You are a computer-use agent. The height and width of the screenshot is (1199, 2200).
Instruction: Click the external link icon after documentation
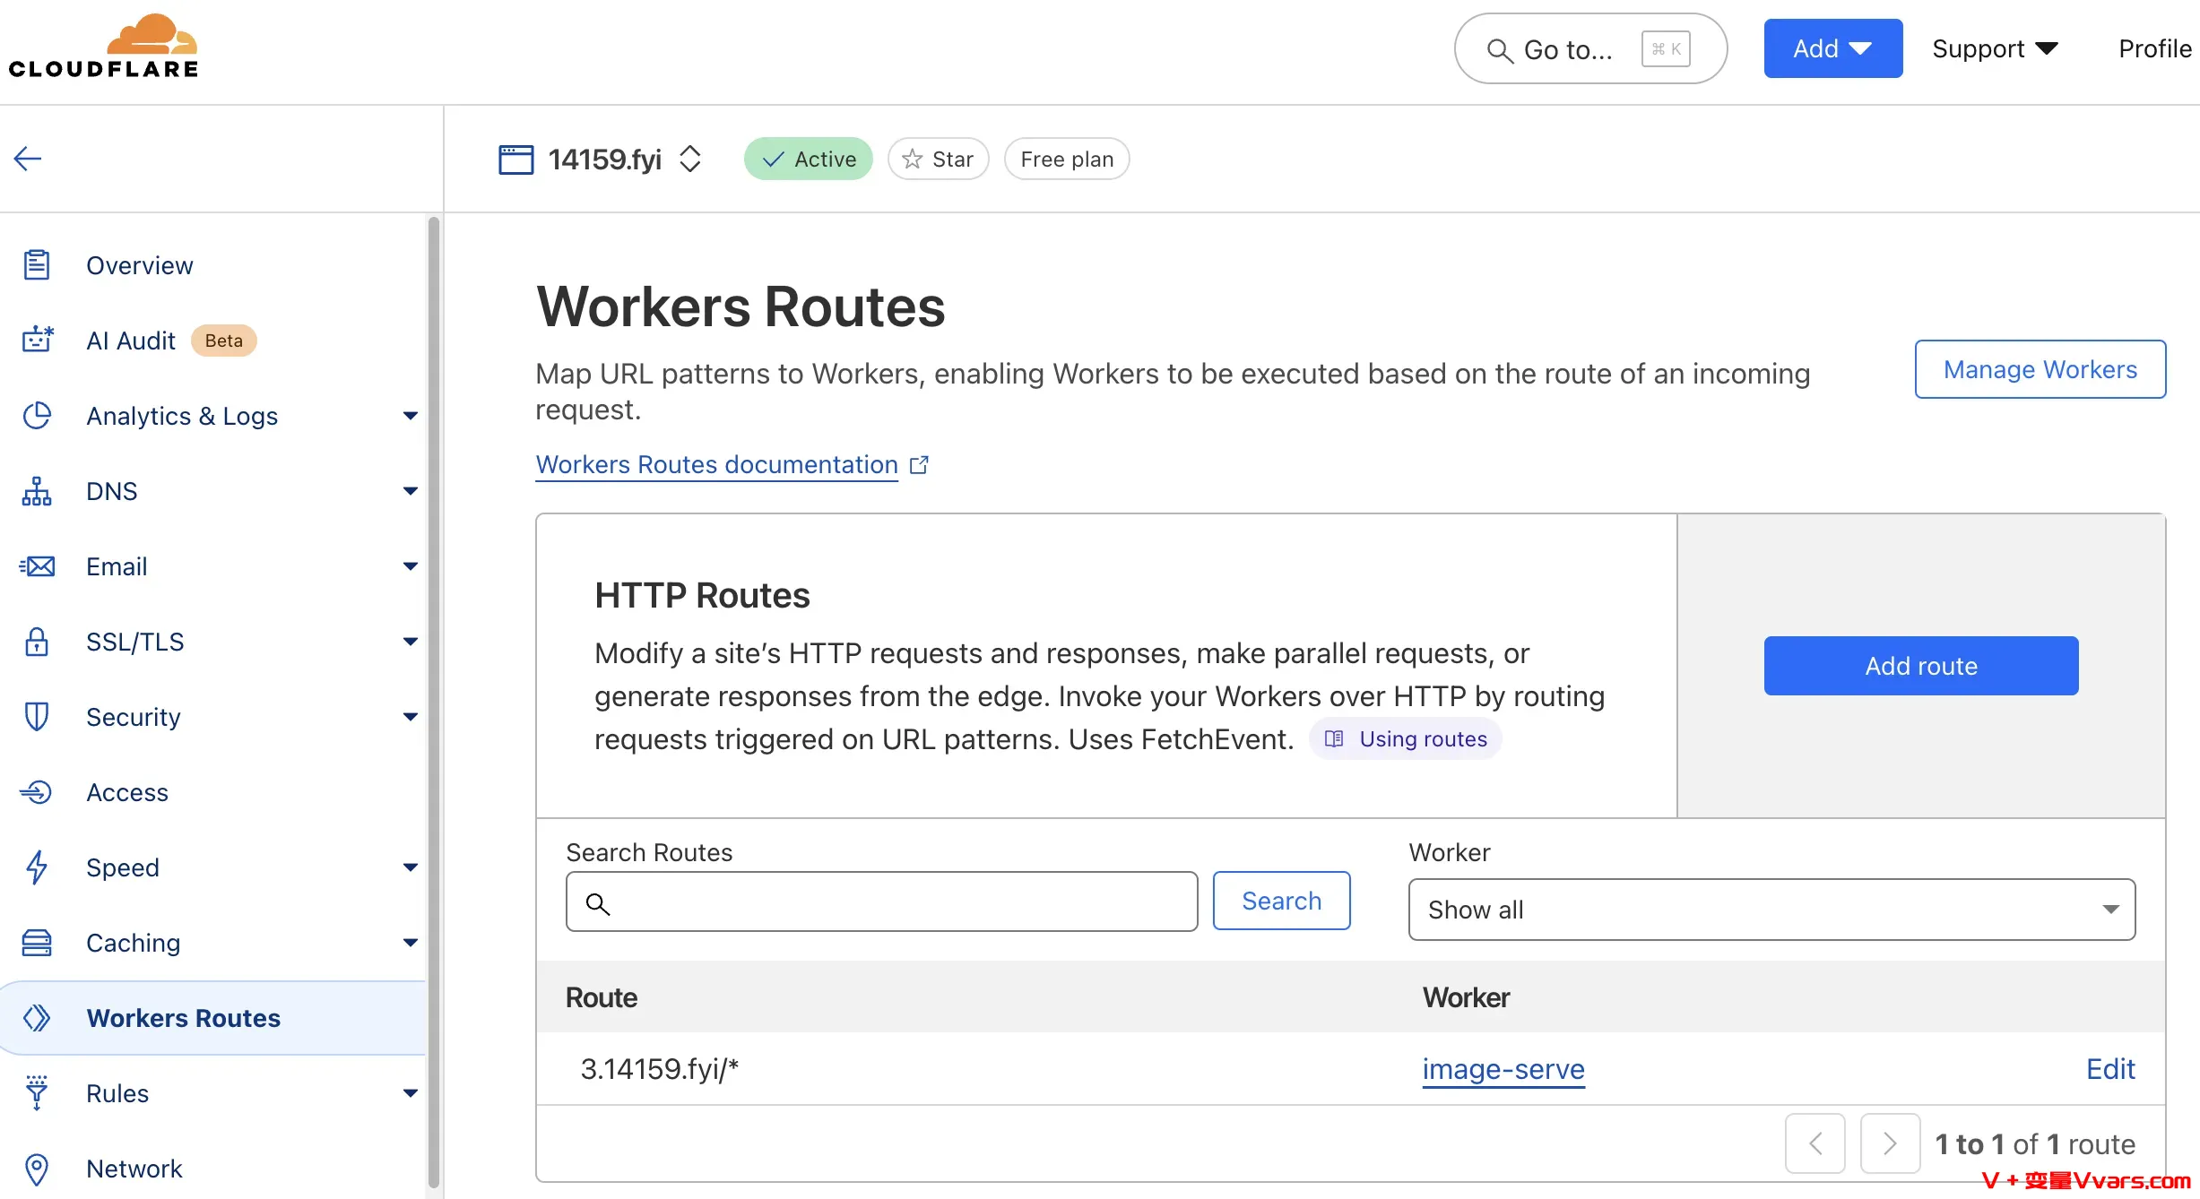tap(919, 465)
